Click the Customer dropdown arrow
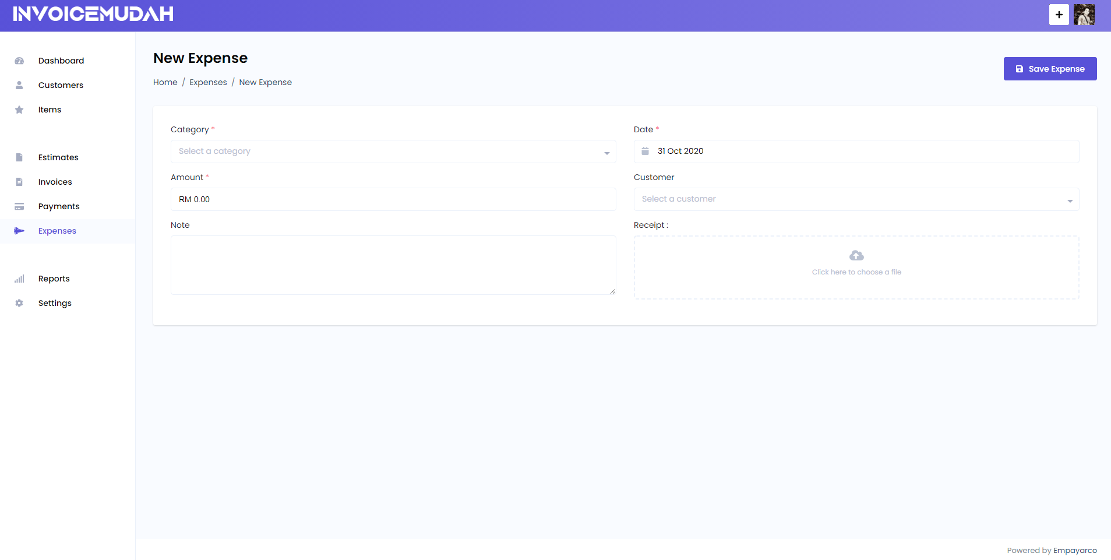1111x560 pixels. 1070,201
